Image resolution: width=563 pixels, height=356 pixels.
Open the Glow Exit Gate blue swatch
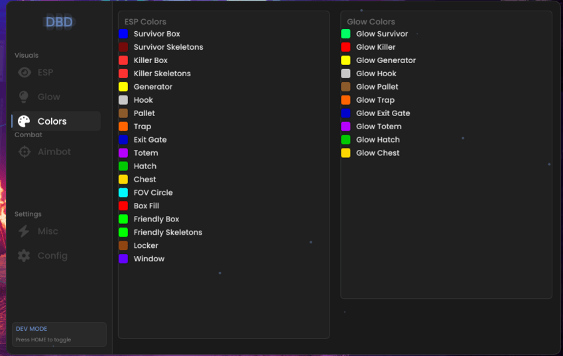click(x=345, y=113)
